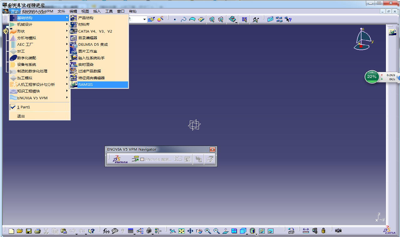Screen dimensions: 400x237
Task: Click the speech bubble comment icon
Action: click(x=115, y=231)
